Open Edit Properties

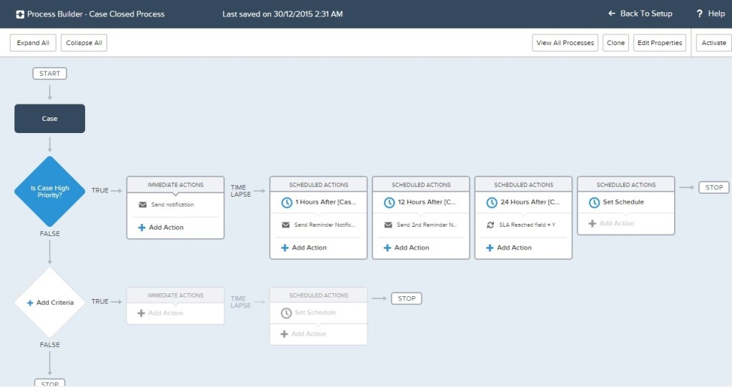point(660,42)
